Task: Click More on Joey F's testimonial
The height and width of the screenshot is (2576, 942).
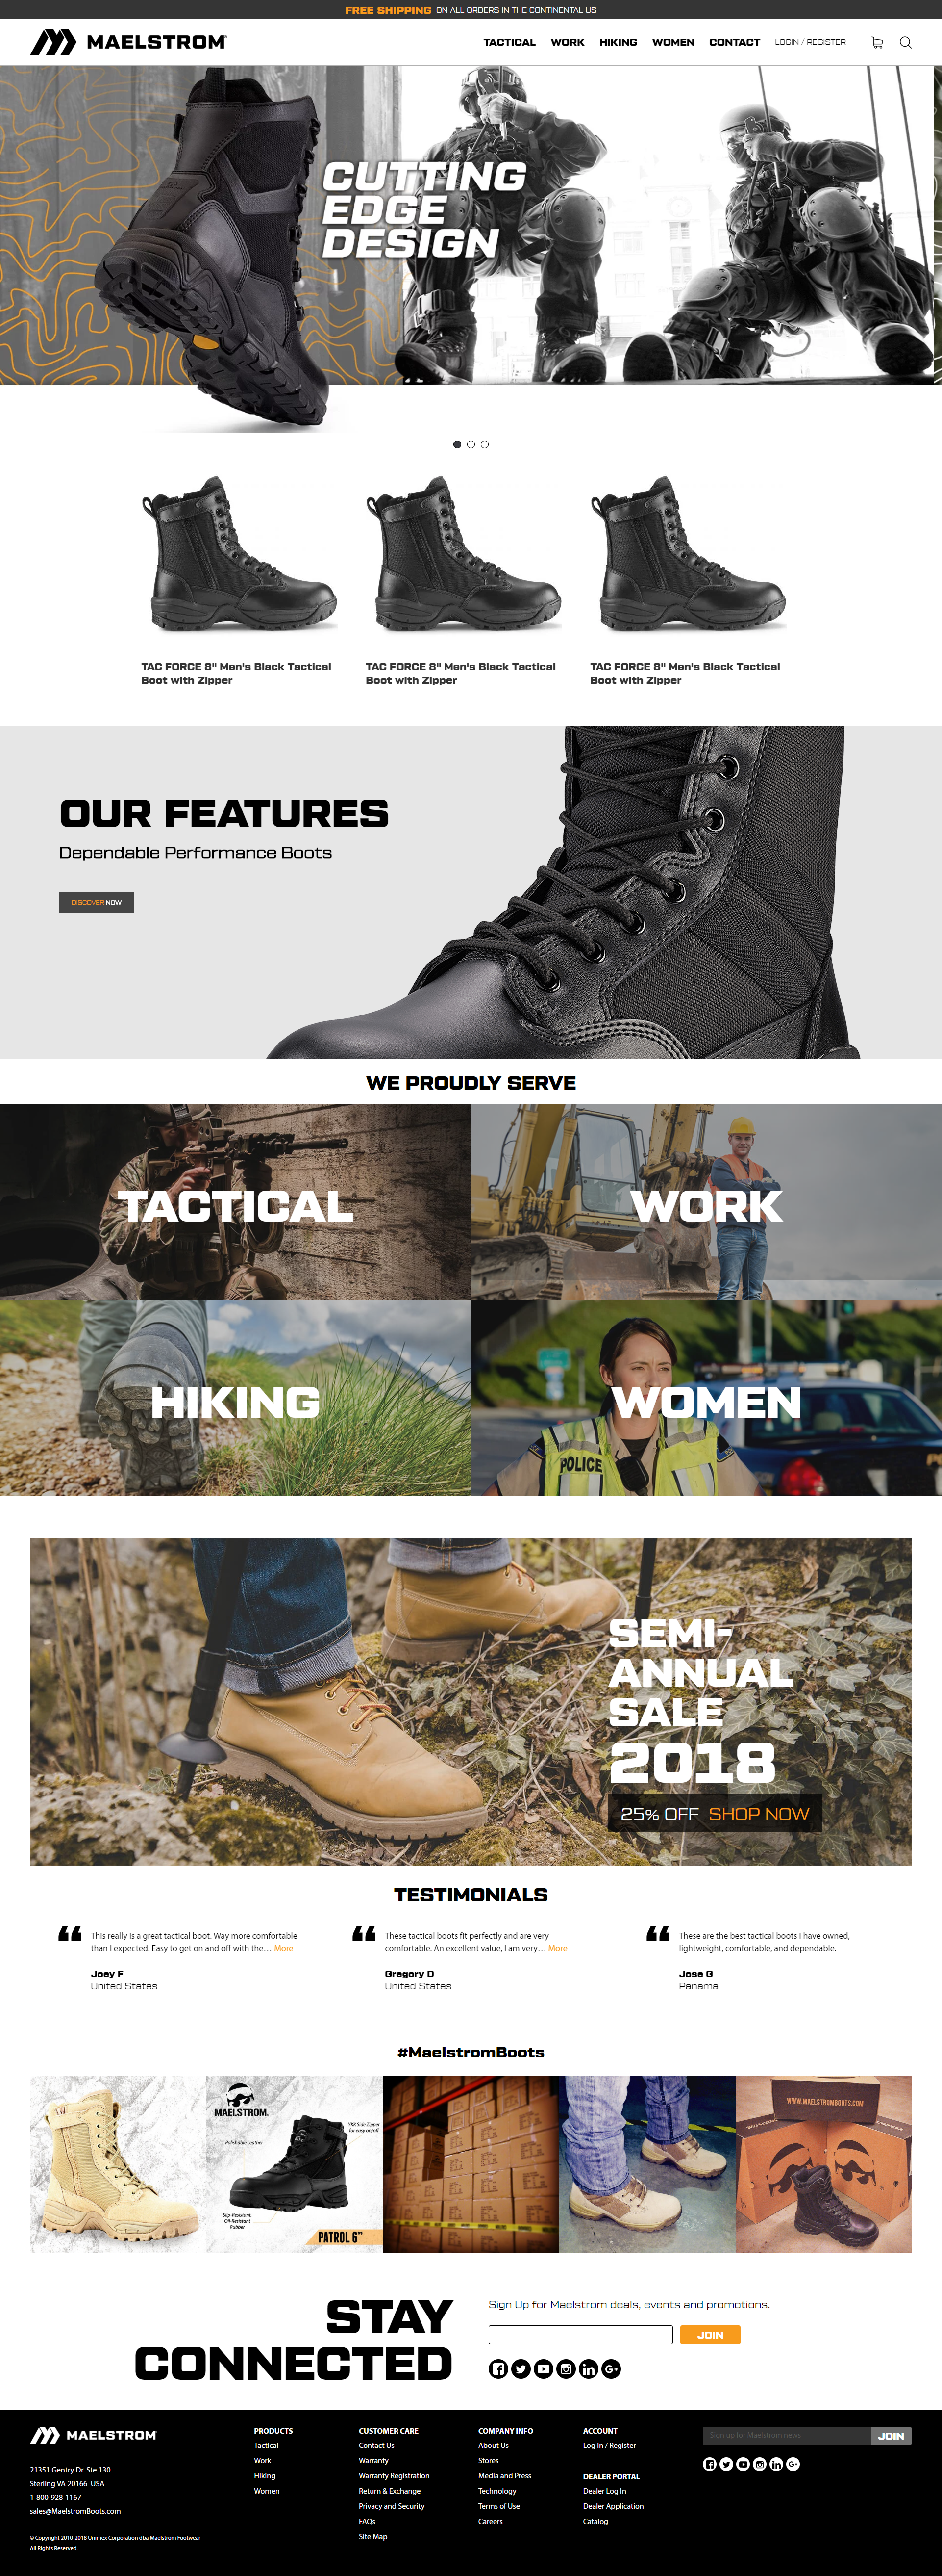Action: [x=284, y=1948]
